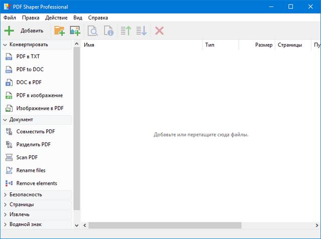Choose Совместить PDF in the sidebar
The width and height of the screenshot is (321, 239).
[x=36, y=131]
